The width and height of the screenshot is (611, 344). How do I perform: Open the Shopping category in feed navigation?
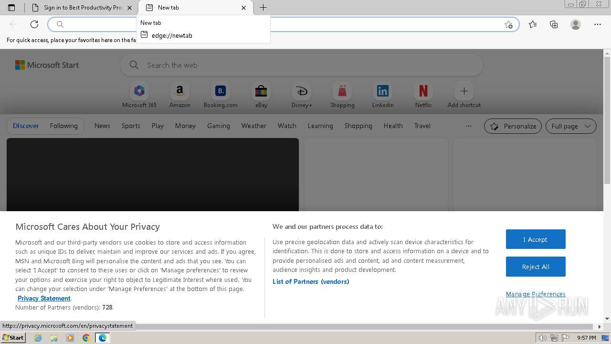pos(358,126)
